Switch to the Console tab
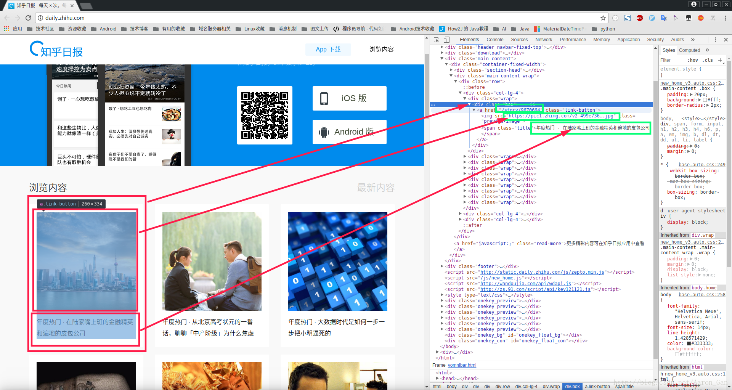The height and width of the screenshot is (390, 732). pos(495,40)
